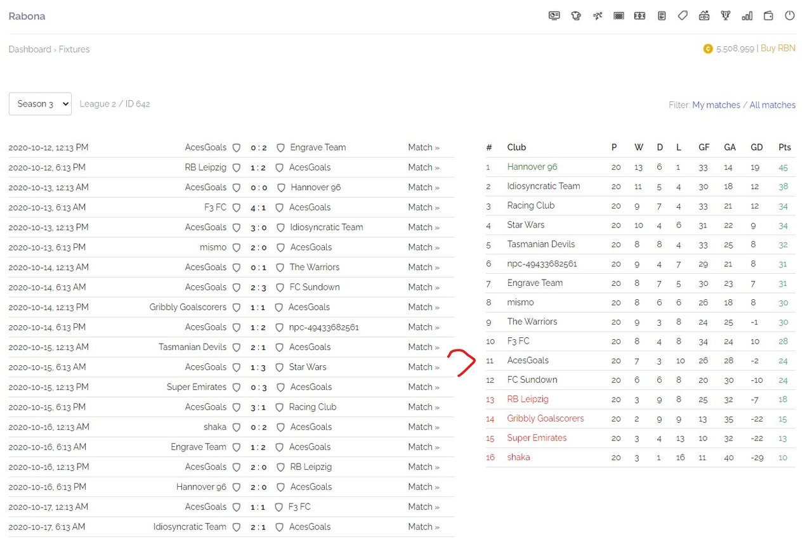Click the power logout icon

pyautogui.click(x=790, y=16)
